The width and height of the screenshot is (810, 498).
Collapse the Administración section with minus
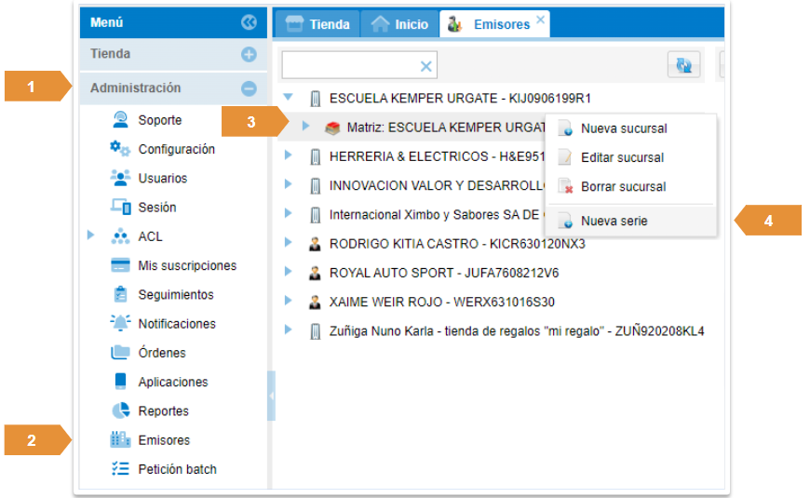249,89
